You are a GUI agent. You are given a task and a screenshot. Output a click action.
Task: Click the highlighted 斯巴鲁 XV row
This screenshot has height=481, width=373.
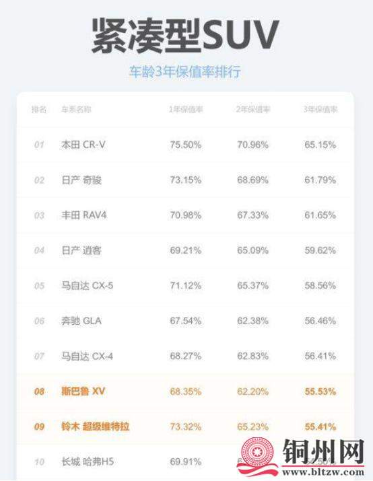185,392
